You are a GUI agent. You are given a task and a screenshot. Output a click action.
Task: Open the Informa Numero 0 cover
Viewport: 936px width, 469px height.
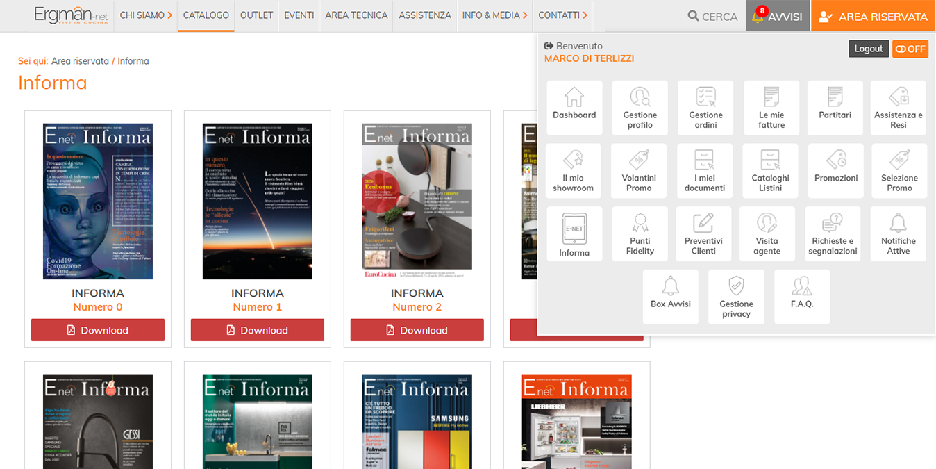click(x=98, y=201)
